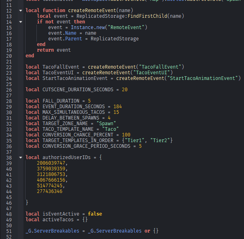Click TARGET_TEMPLATES_IN_ORDER on line 35
244x239 pixels.
tap(78, 140)
